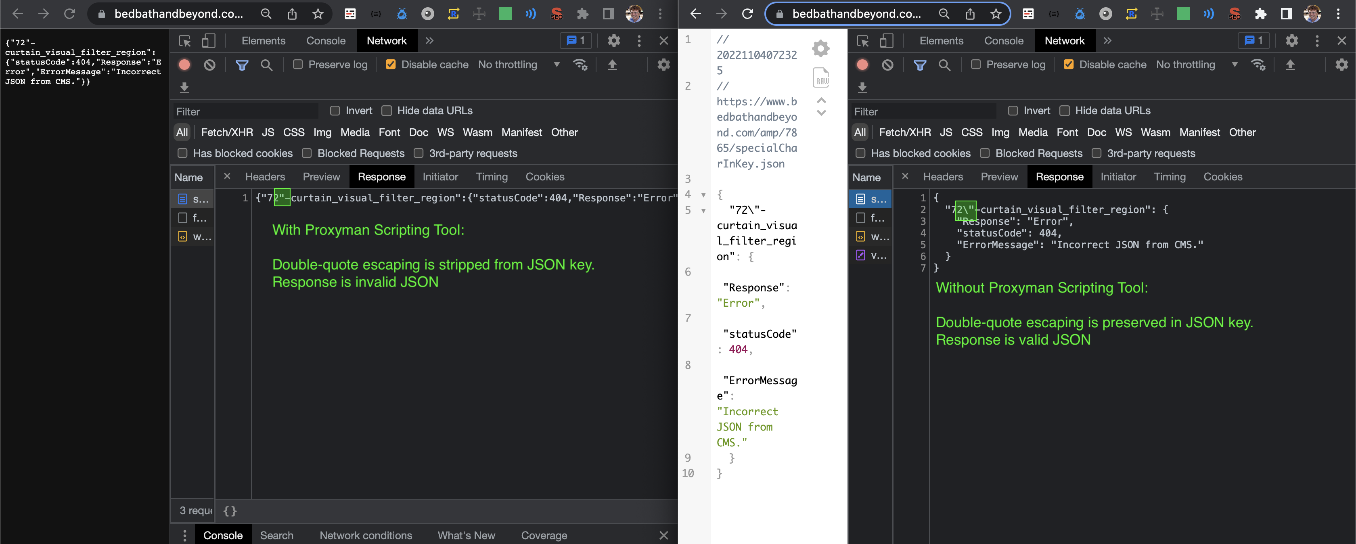Image resolution: width=1356 pixels, height=544 pixels.
Task: Pretty print response with curly braces button
Action: 230,510
